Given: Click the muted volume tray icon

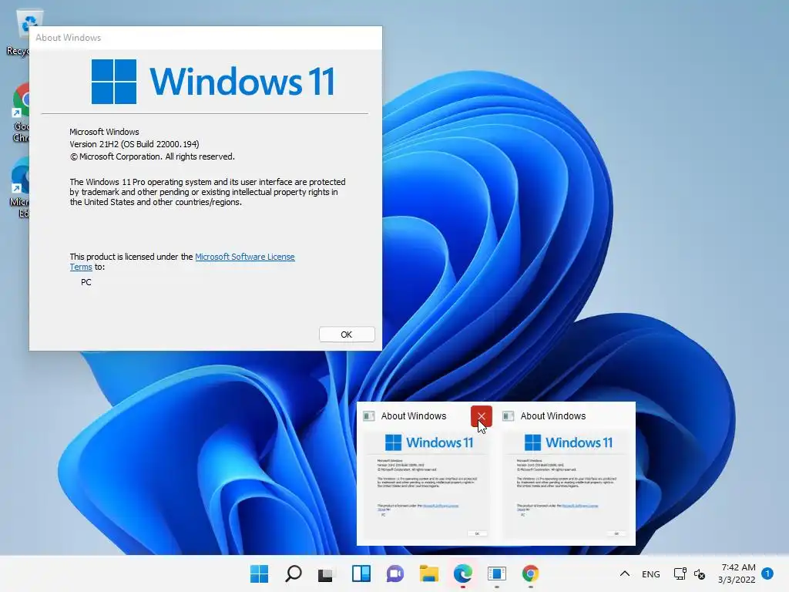Looking at the screenshot, I should coord(700,573).
